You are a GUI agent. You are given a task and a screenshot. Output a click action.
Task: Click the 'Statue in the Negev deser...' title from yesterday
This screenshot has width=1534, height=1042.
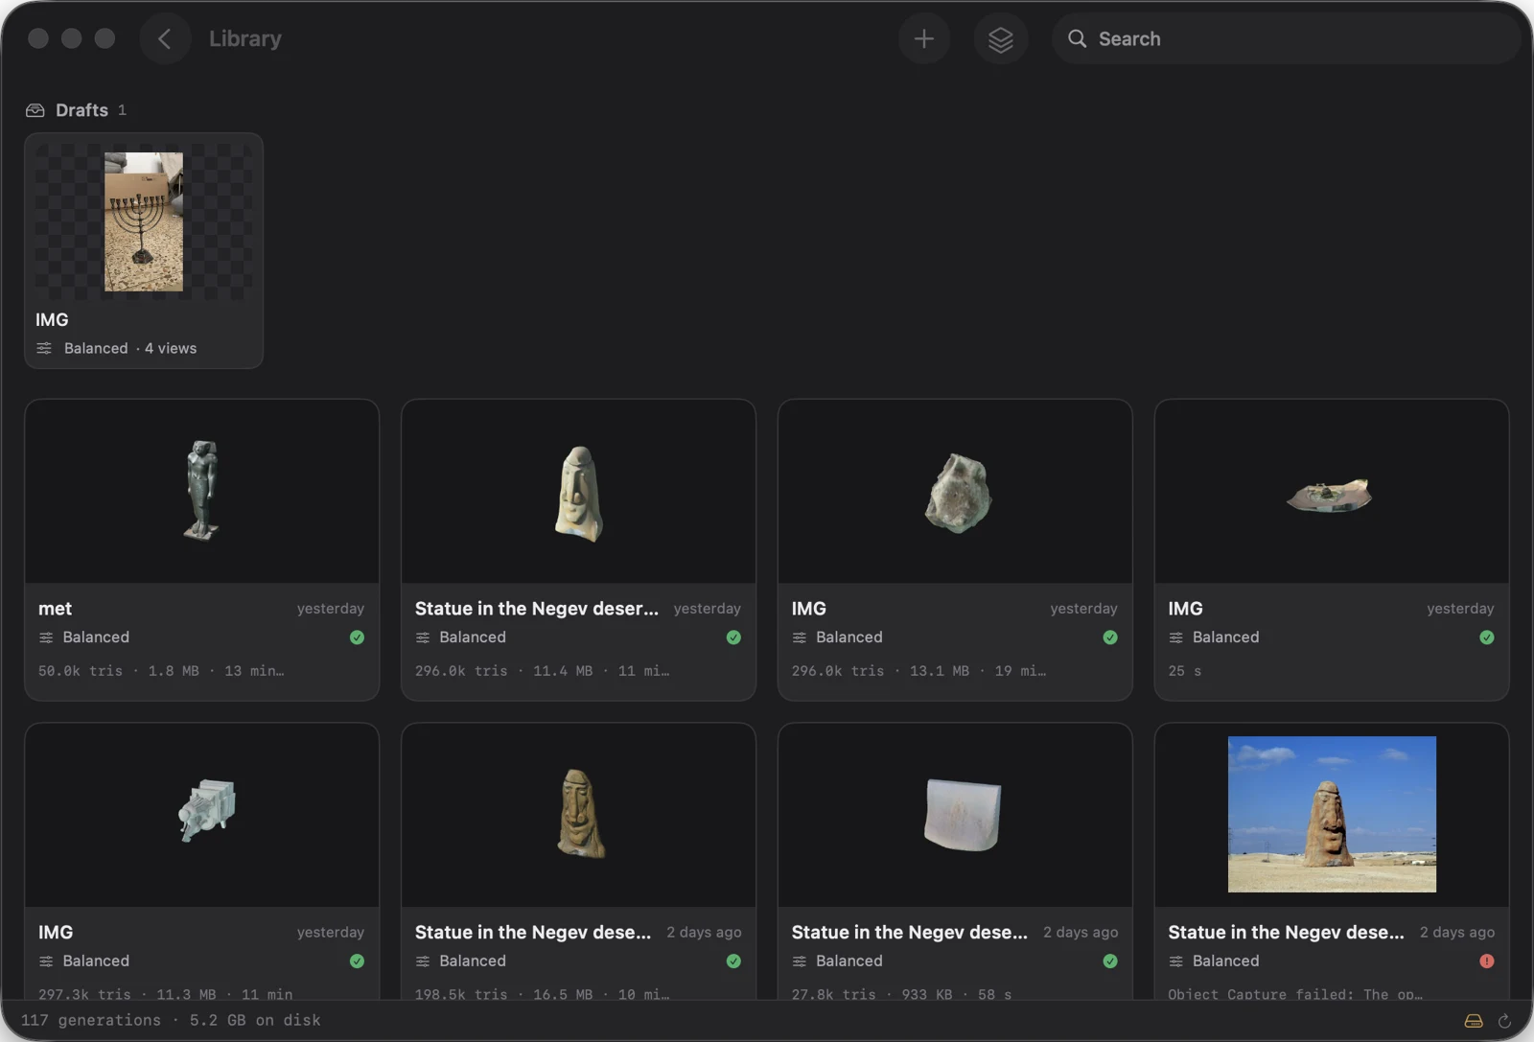pyautogui.click(x=537, y=609)
